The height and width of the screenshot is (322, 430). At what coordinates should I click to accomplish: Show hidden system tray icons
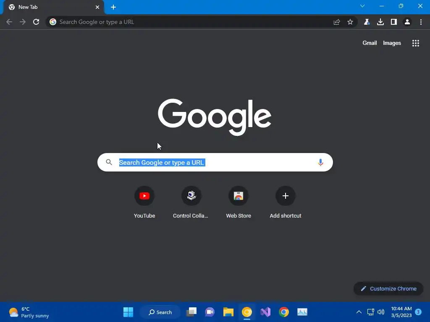pos(359,312)
